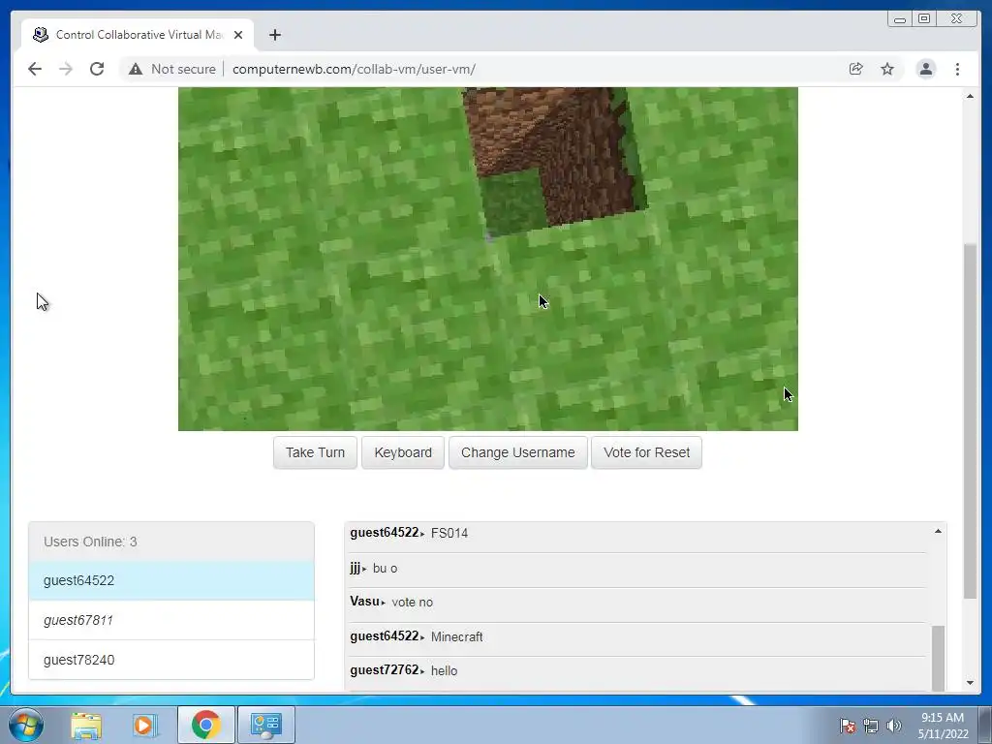The width and height of the screenshot is (992, 744).
Task: Open Windows Explorer from the taskbar
Action: coord(86,725)
